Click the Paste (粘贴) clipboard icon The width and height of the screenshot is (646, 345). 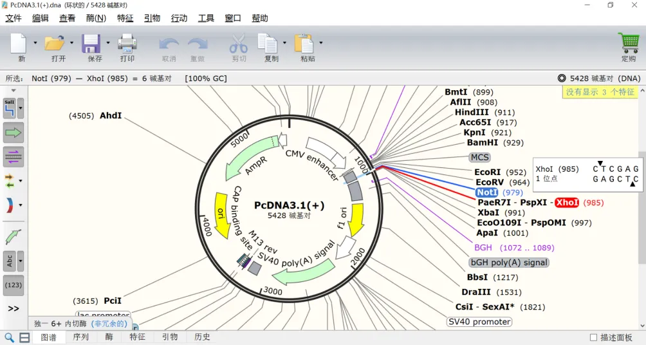pos(304,44)
